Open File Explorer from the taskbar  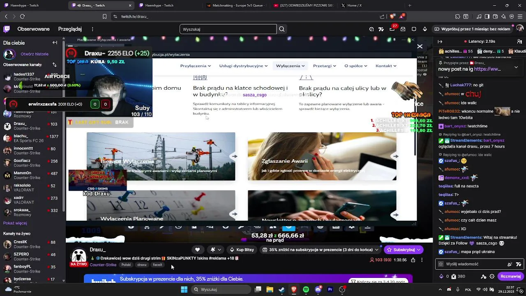[x=270, y=289]
